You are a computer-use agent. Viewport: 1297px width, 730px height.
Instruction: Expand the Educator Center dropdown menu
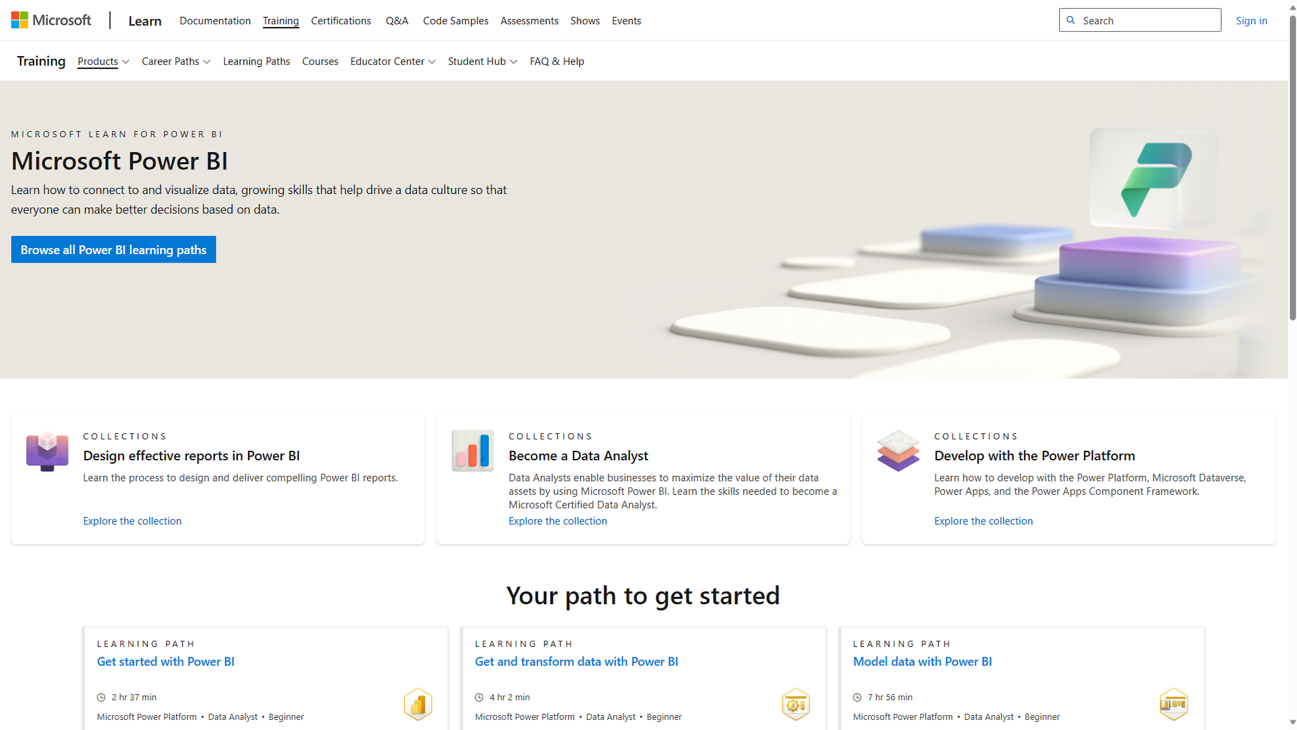[x=393, y=61]
